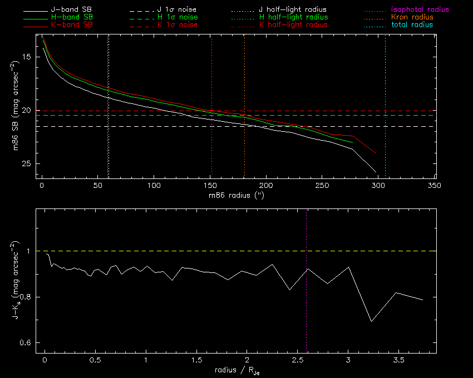
Task: Click the H 1σ noise legend entry
Action: [178, 17]
